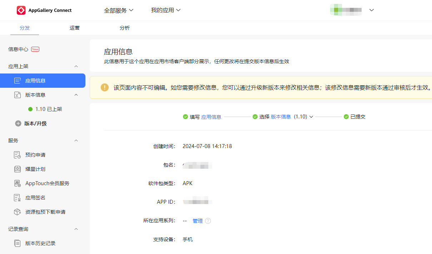432x254 pixels.
Task: Open the 我的应用 dropdown menu
Action: pyautogui.click(x=166, y=10)
